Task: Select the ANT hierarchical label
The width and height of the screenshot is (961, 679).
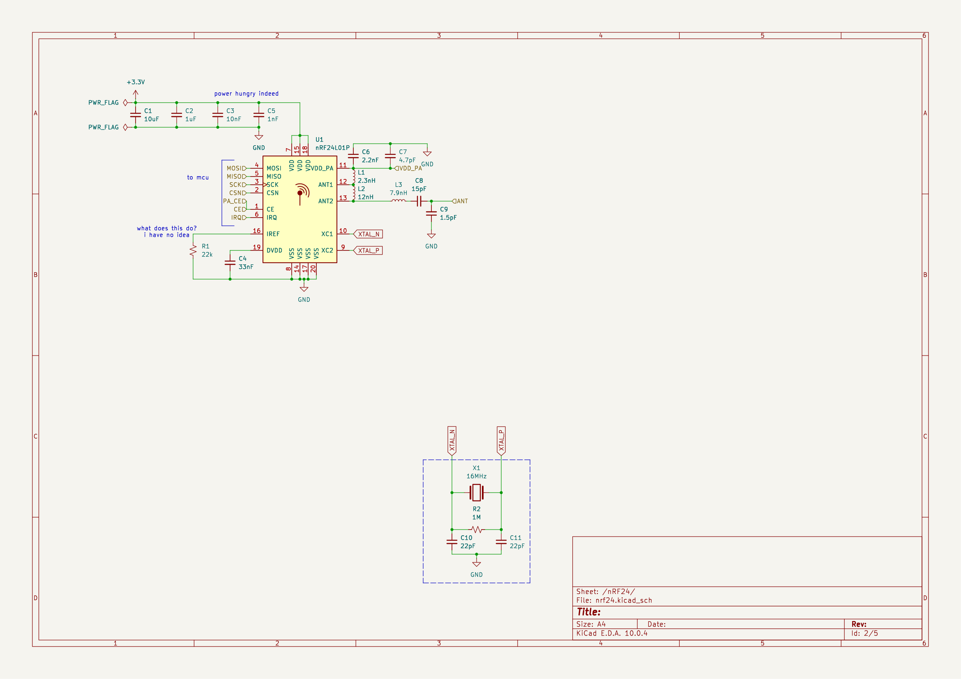Action: [460, 201]
